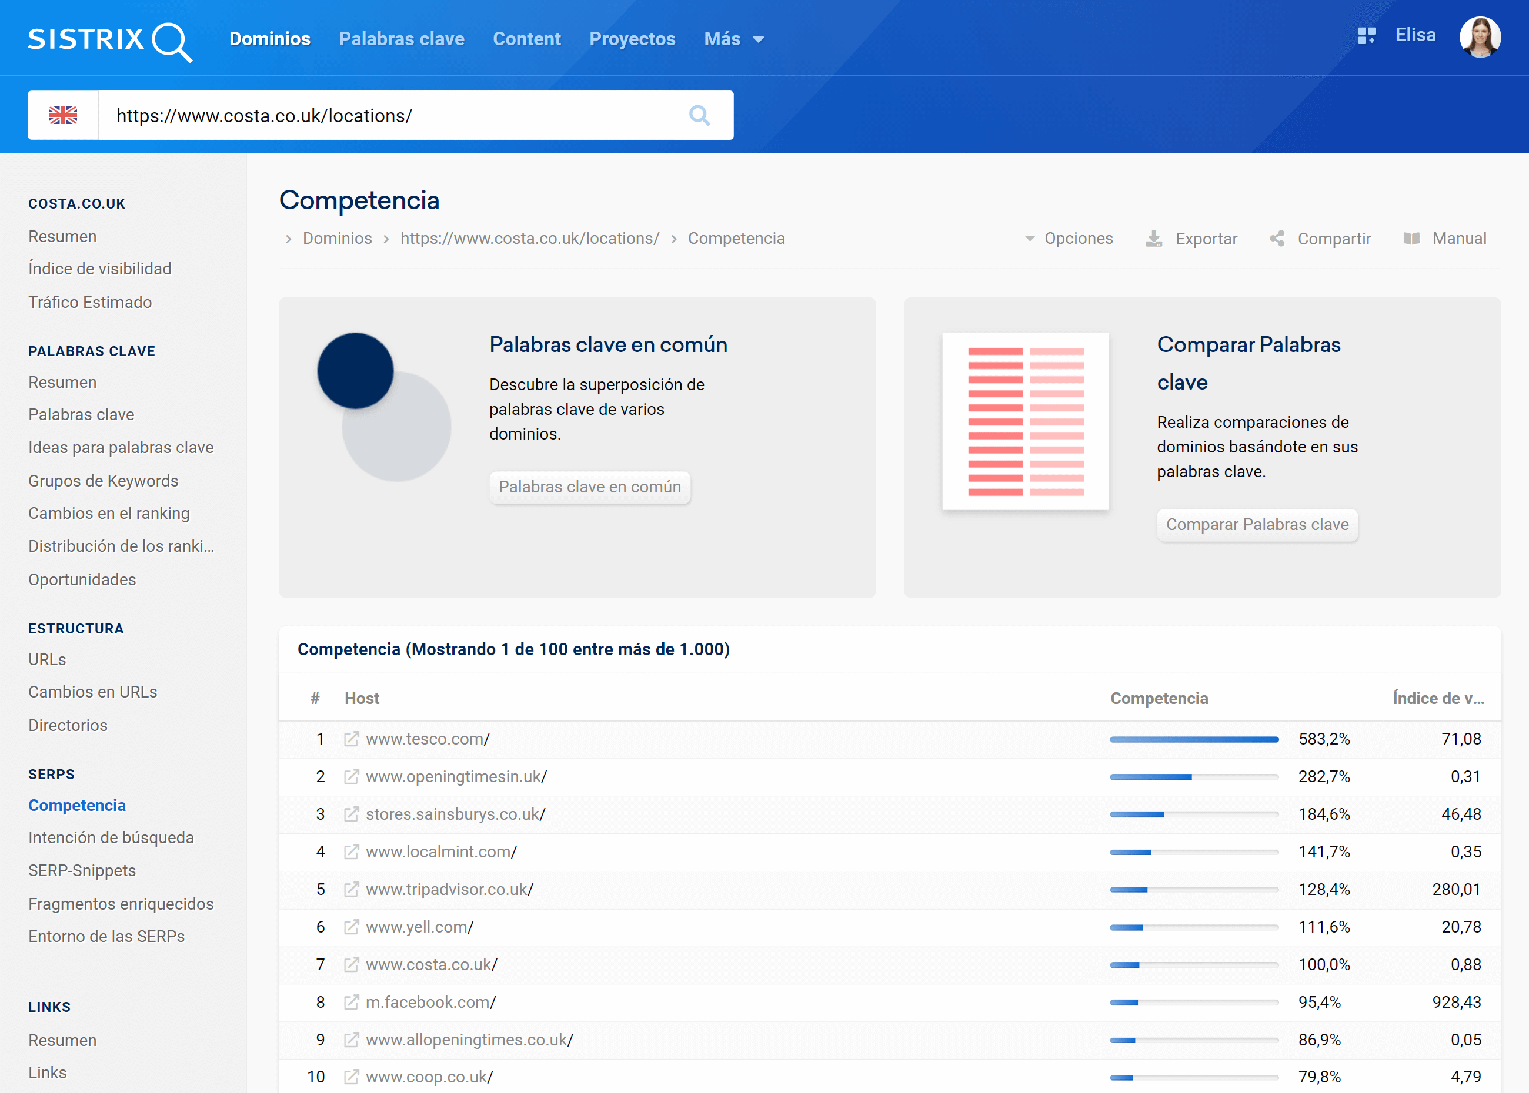Open external link icon for www.localmint.com
Image resolution: width=1529 pixels, height=1093 pixels.
coord(351,852)
